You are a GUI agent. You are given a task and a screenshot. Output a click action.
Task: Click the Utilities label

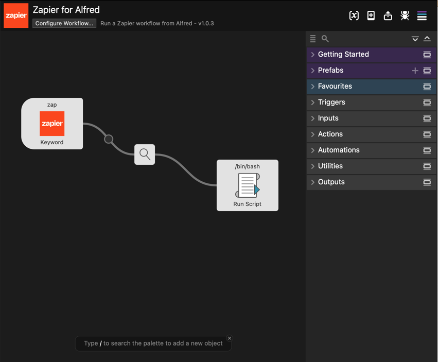(x=330, y=166)
